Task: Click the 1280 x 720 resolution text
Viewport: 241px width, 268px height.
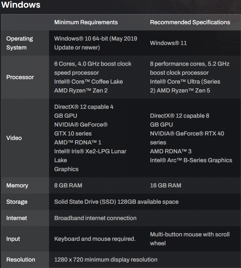Action: tap(106, 260)
